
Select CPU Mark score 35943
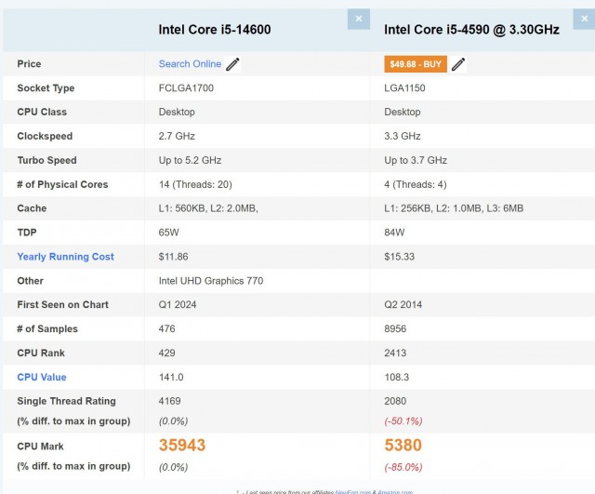(x=182, y=445)
